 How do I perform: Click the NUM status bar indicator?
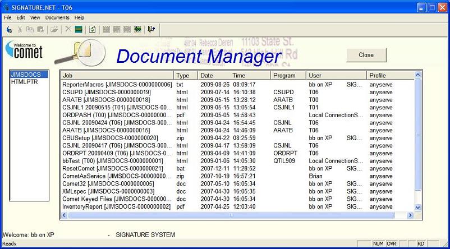[x=378, y=244]
